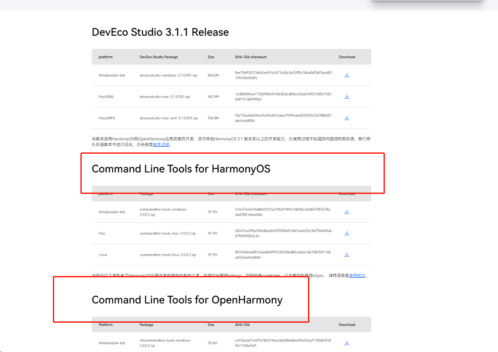The height and width of the screenshot is (352, 498).
Task: Click download icon for commandline-tools-mac-2.0.0.2.zip
Action: point(347,233)
